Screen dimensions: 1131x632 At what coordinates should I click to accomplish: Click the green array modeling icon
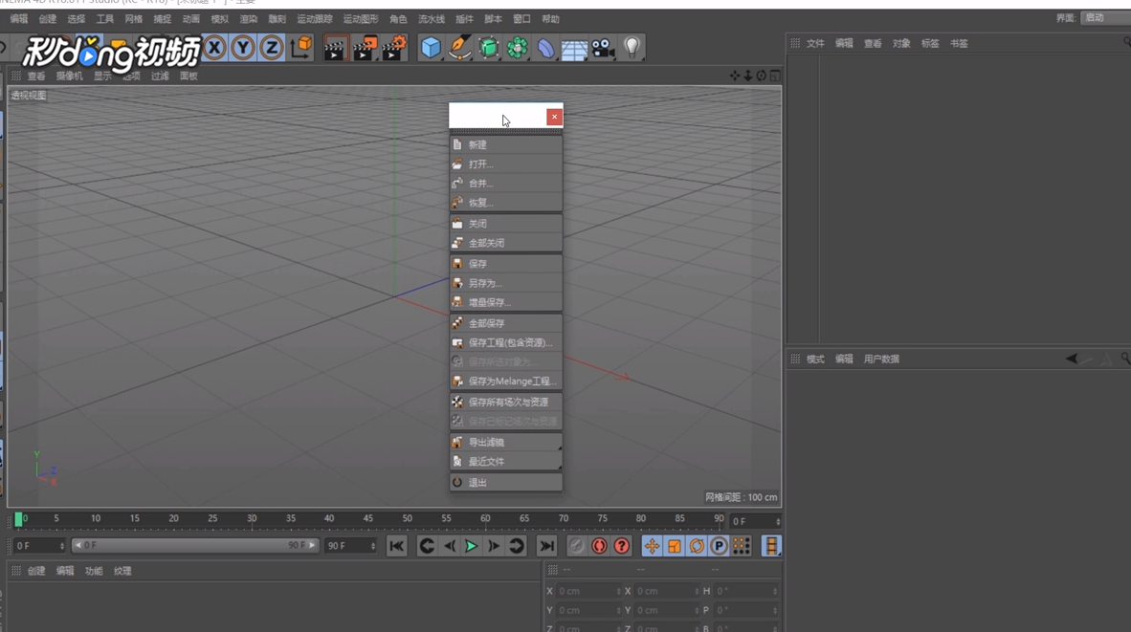[x=517, y=48]
